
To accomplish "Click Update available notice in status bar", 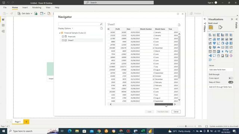I will [x=224, y=126].
